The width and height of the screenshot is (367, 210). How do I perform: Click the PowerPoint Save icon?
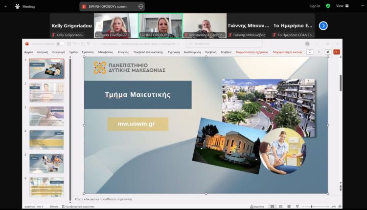point(69,43)
